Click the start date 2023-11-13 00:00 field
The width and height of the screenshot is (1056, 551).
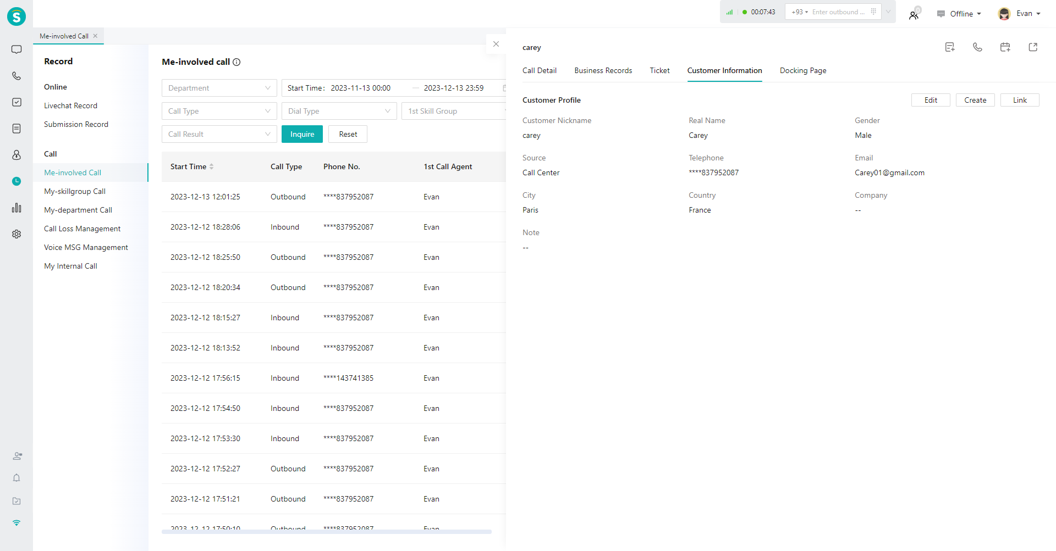tap(360, 88)
